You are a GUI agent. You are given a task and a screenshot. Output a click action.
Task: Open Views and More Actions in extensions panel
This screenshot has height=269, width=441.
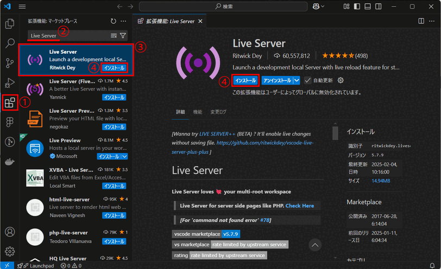(x=123, y=21)
